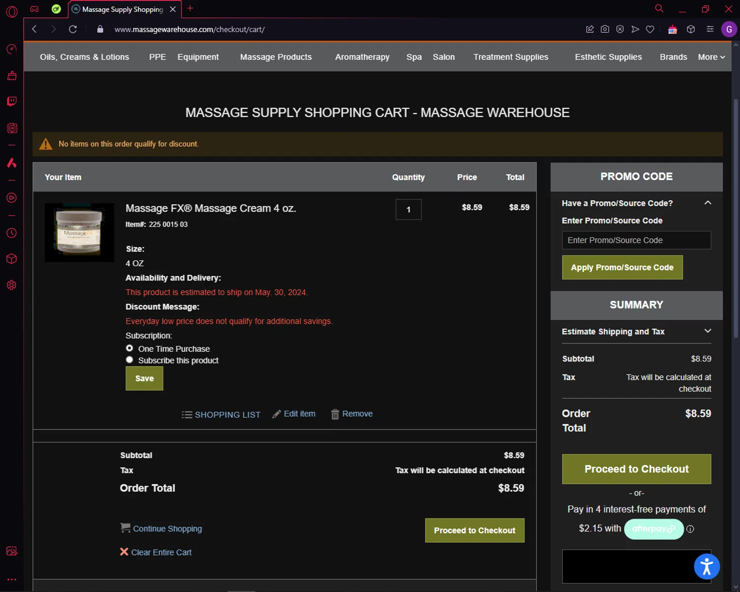
Task: Open Extensions cube icon in sidebar
Action: [12, 259]
